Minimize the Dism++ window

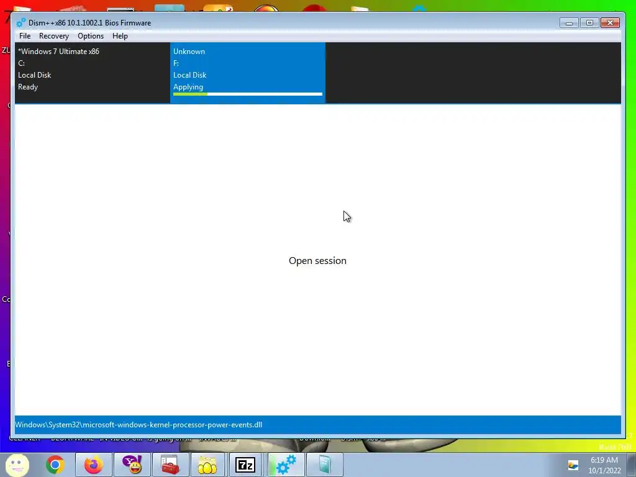[x=569, y=23]
